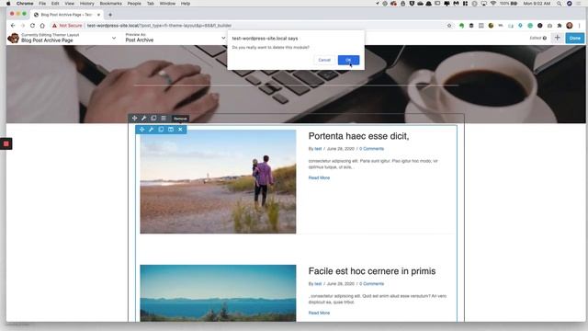Click Read More under the Facile post
The width and height of the screenshot is (588, 331).
[x=319, y=313]
